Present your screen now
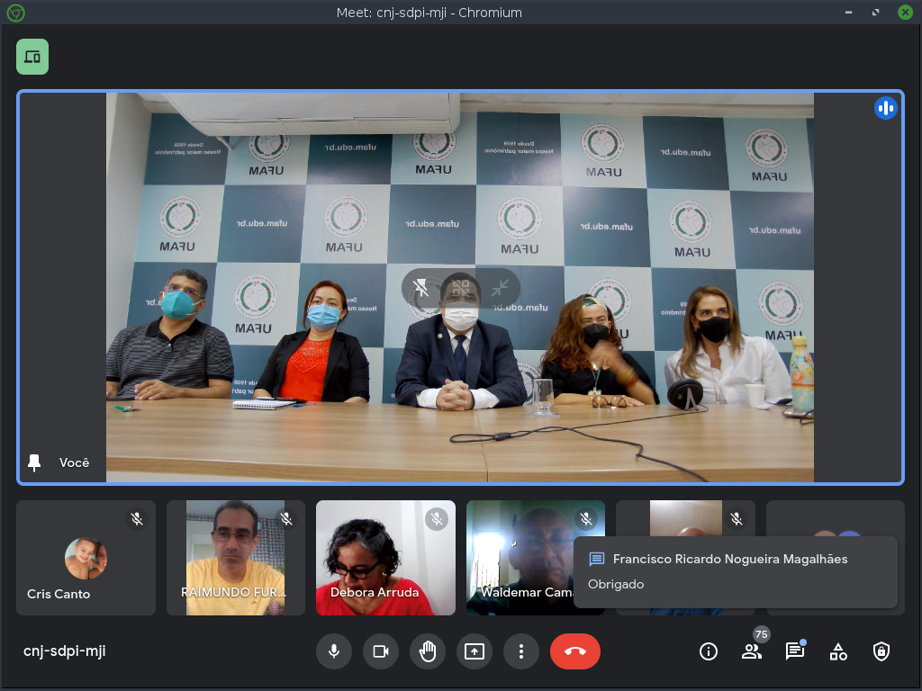 pyautogui.click(x=475, y=651)
